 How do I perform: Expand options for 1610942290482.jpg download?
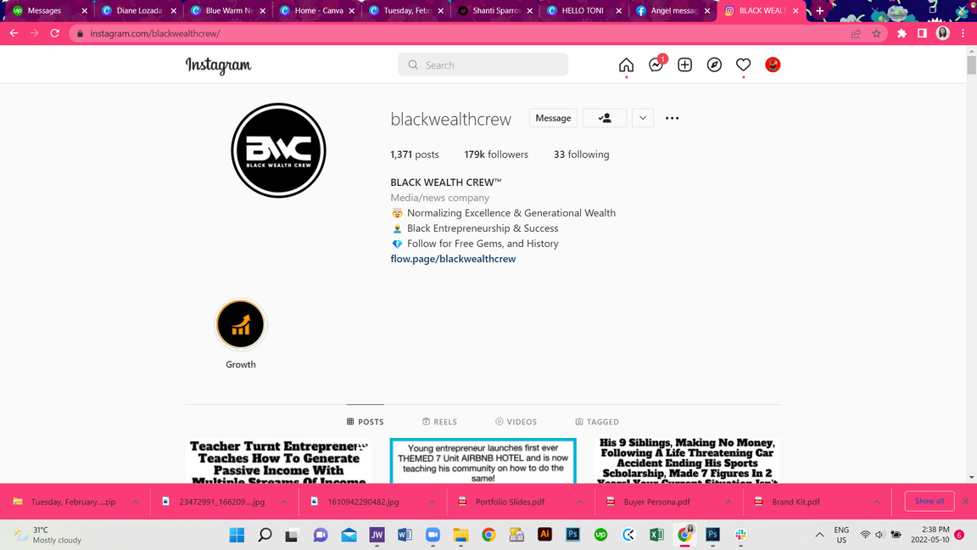[432, 502]
